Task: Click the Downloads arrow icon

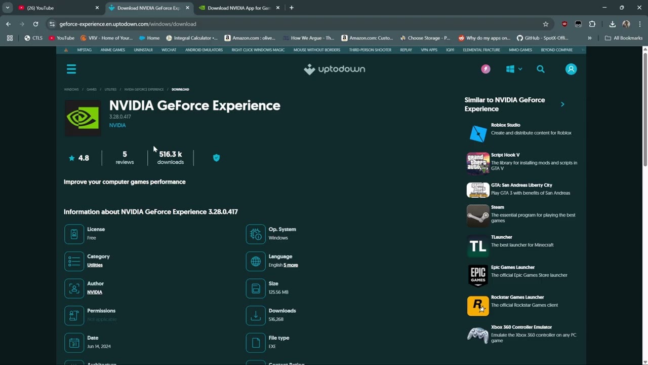Action: point(256,315)
